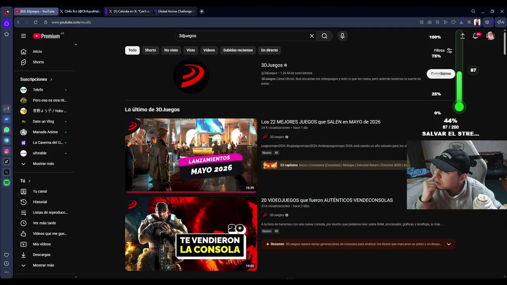Go back in browser history
Image resolution: width=507 pixels, height=285 pixels.
[18, 22]
